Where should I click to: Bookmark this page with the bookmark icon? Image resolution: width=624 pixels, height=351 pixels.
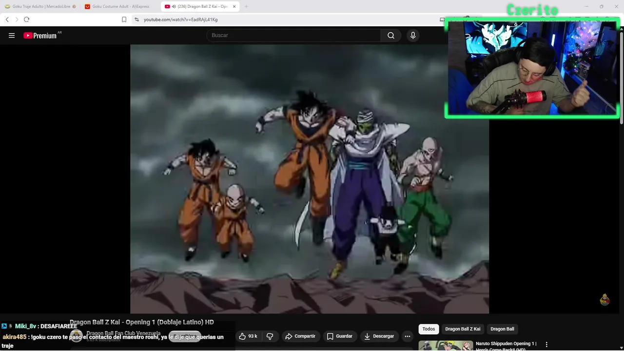124,19
